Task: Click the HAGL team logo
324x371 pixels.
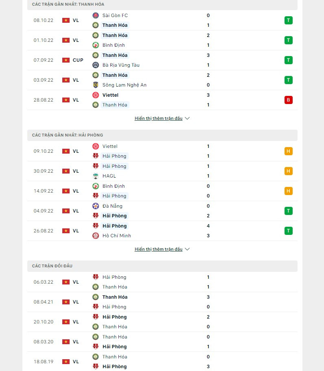Action: (96, 176)
